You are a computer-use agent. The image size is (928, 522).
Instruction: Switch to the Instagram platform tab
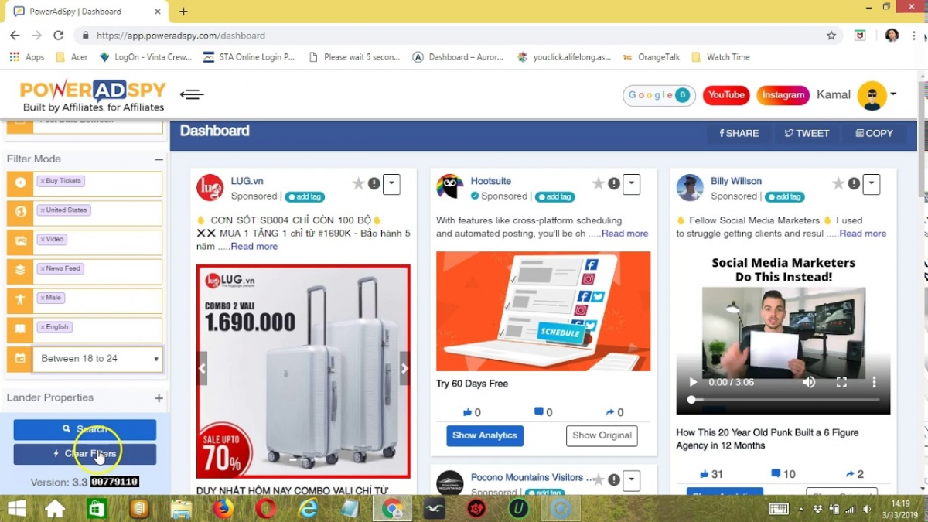point(783,95)
